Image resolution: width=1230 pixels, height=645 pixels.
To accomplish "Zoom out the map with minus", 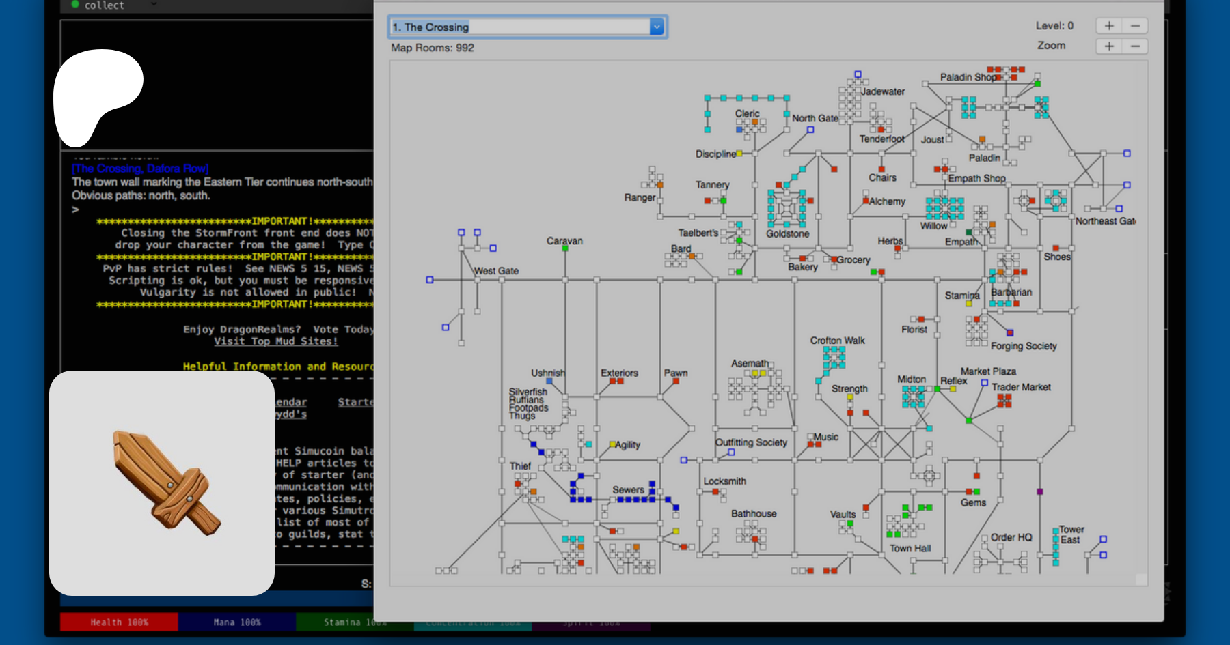I will pyautogui.click(x=1135, y=46).
